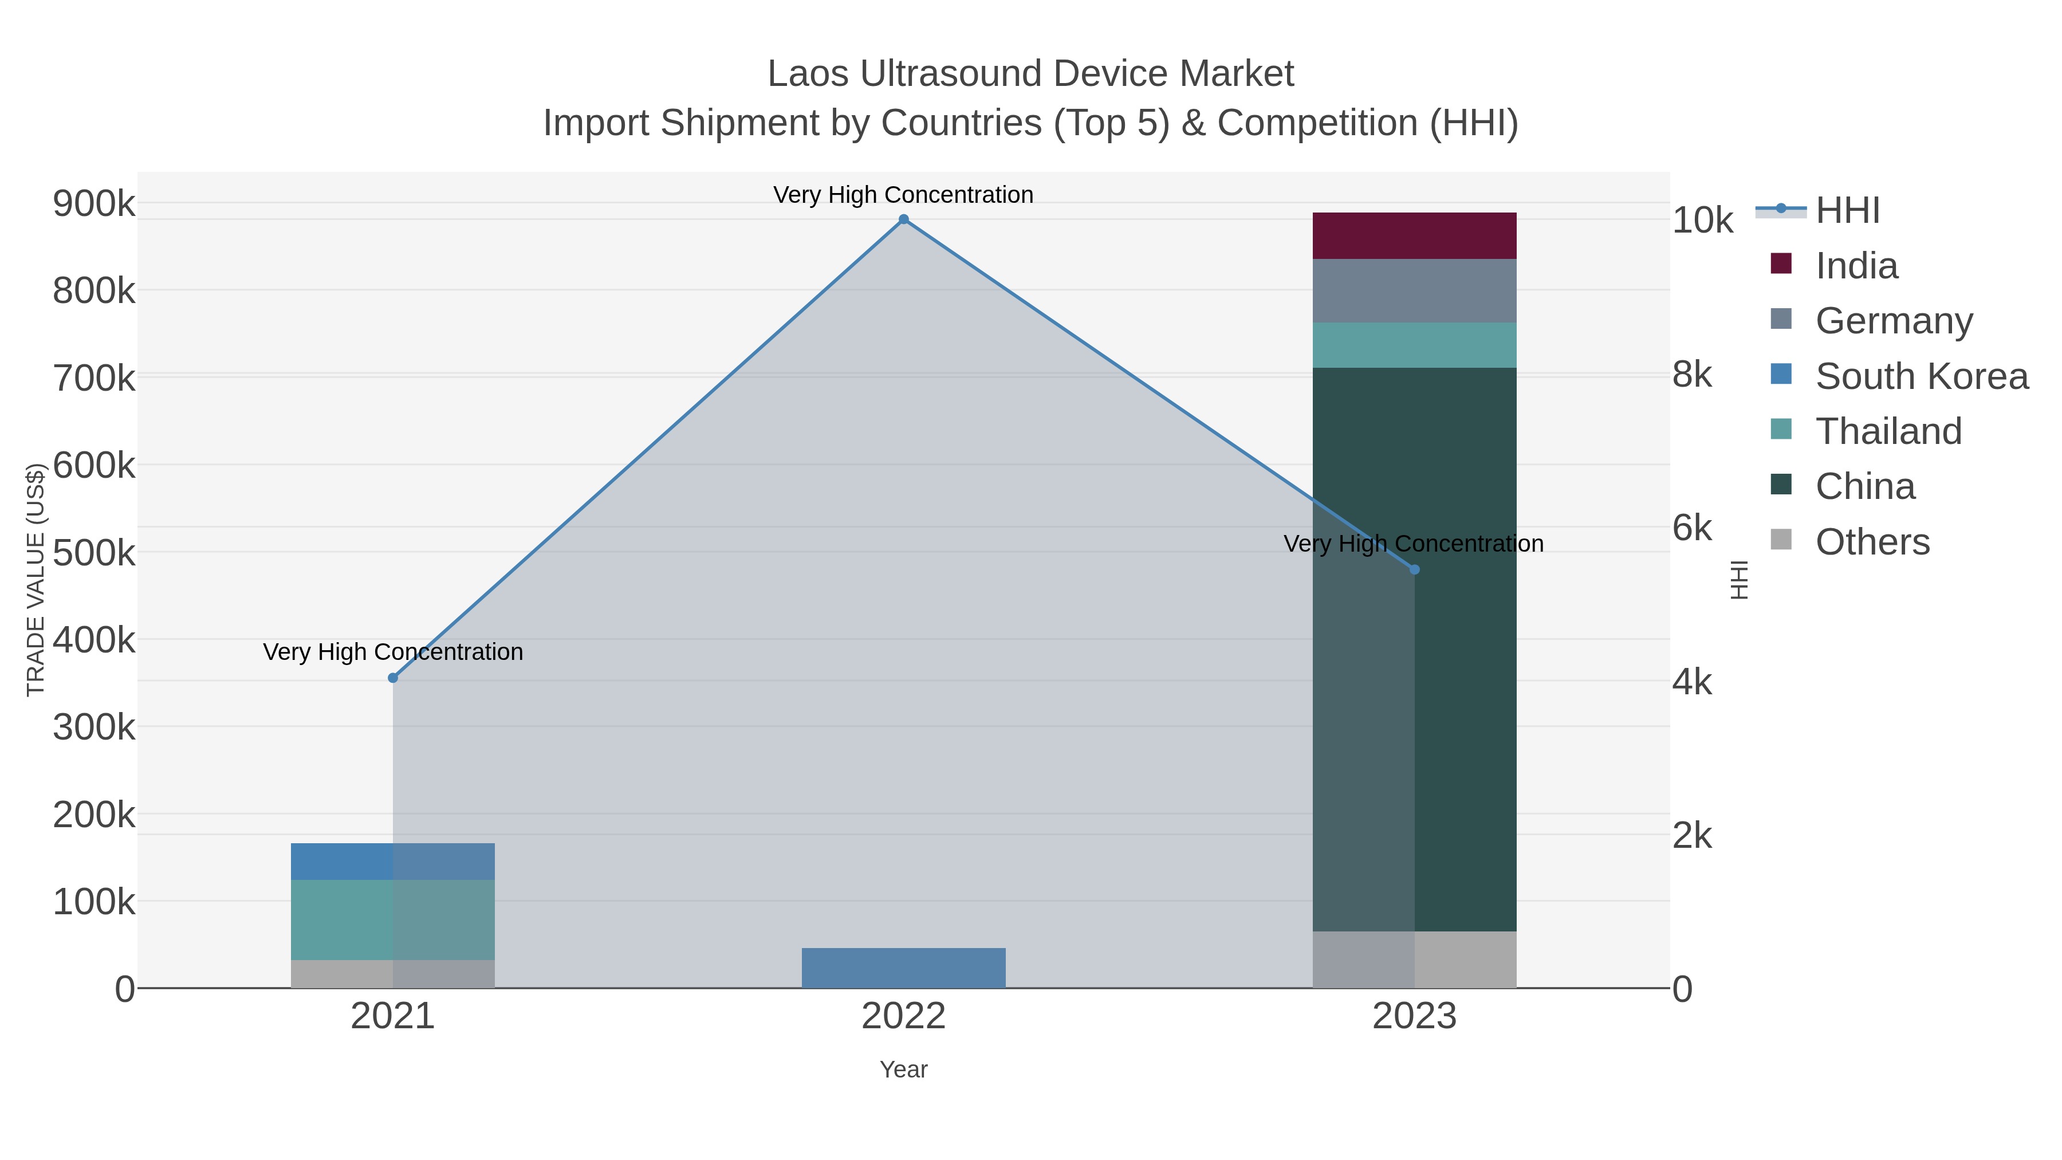Click the 'TRADE VALUE (US$)' axis title

(x=36, y=580)
